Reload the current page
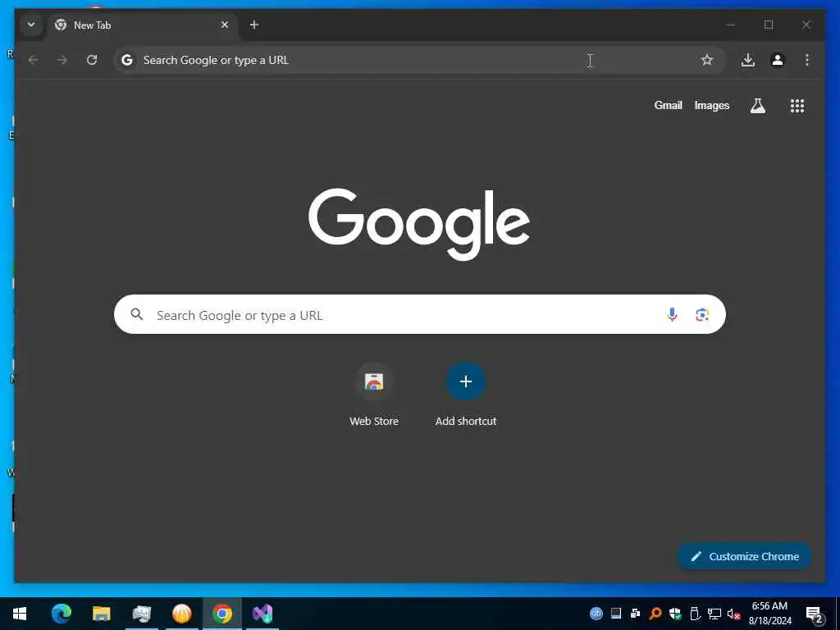840x630 pixels. point(92,60)
